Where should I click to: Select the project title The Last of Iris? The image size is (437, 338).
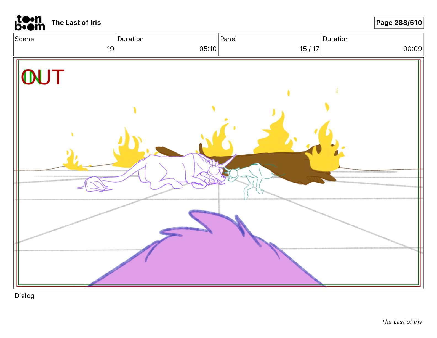point(76,23)
